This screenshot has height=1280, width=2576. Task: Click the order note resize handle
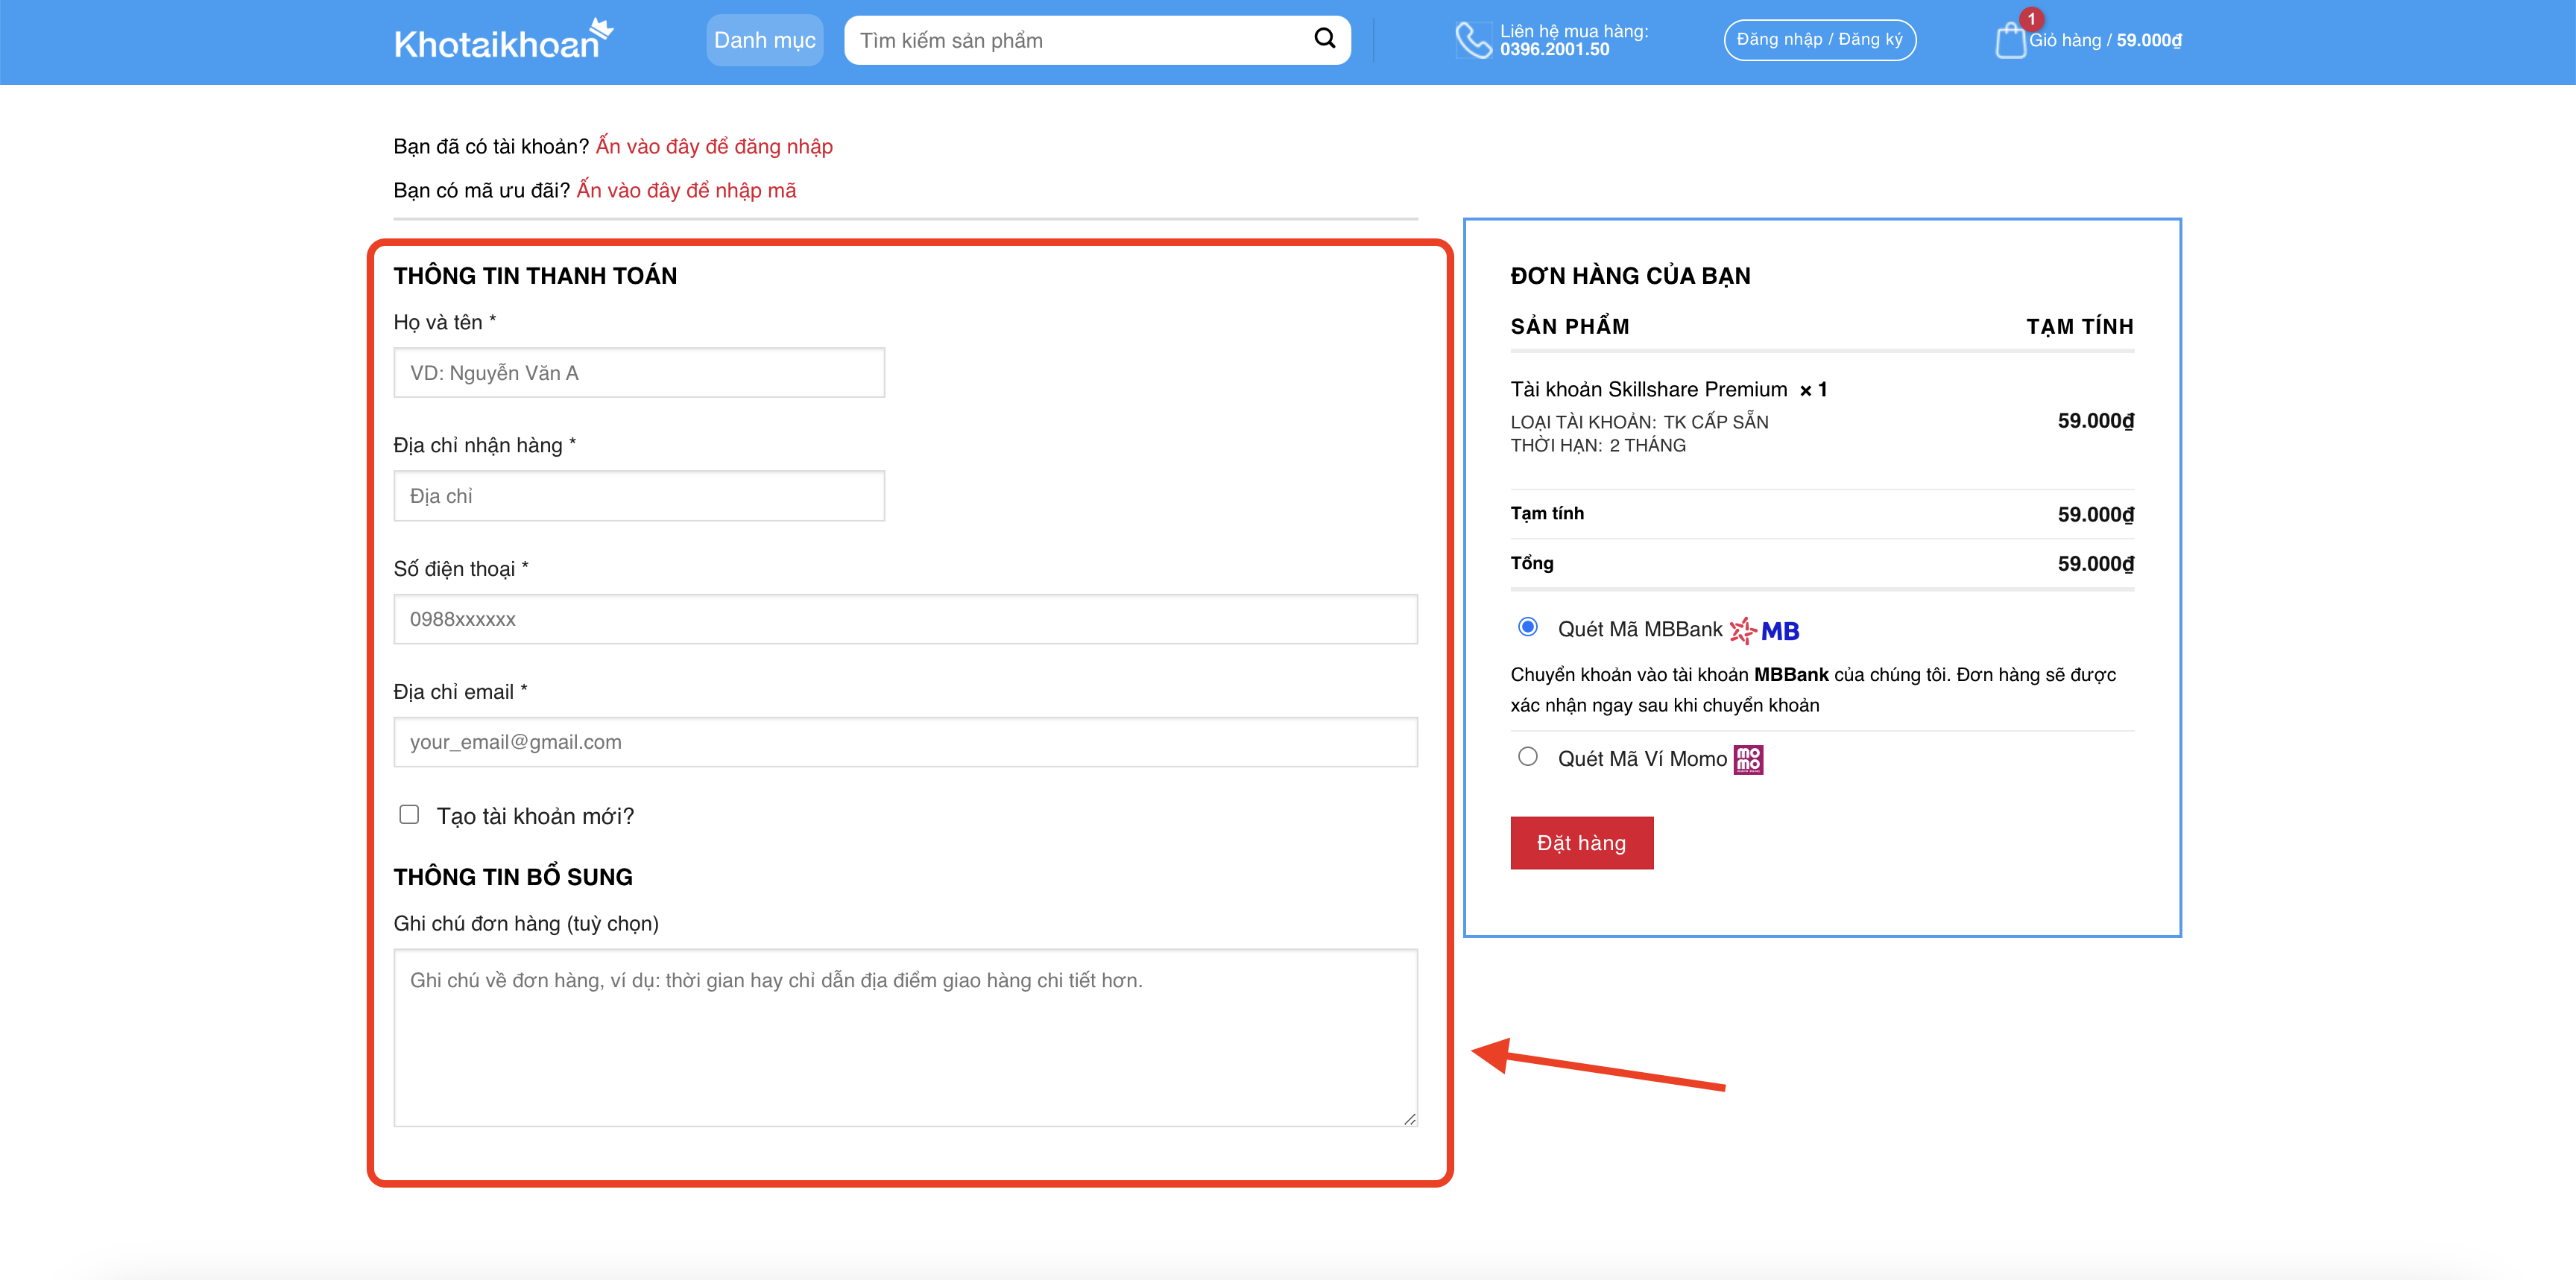(1409, 1119)
